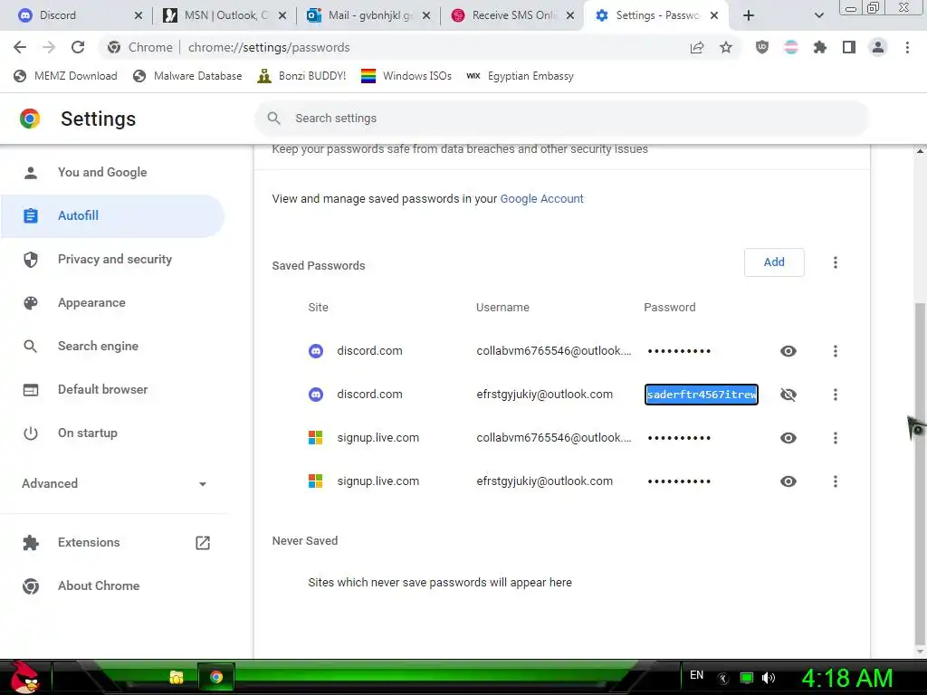Open Search engine settings

[x=112, y=346]
